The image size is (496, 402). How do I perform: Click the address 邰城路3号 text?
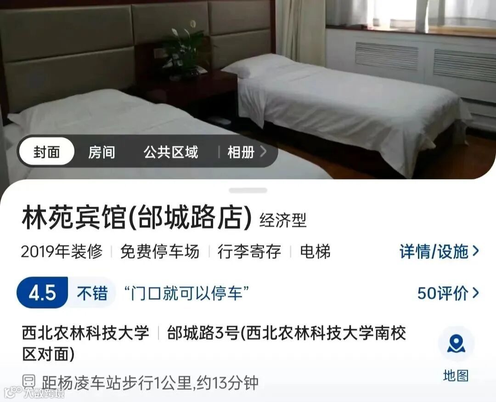203,333
